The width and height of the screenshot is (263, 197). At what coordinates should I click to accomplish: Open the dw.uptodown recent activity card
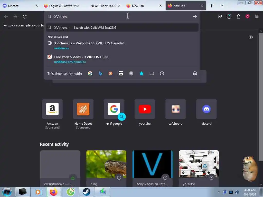pyautogui.click(x=60, y=168)
